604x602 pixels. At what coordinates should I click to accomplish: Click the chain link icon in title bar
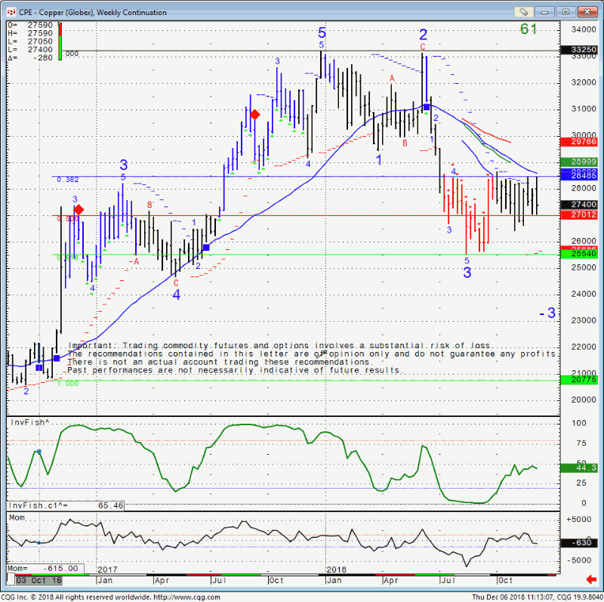[x=524, y=11]
